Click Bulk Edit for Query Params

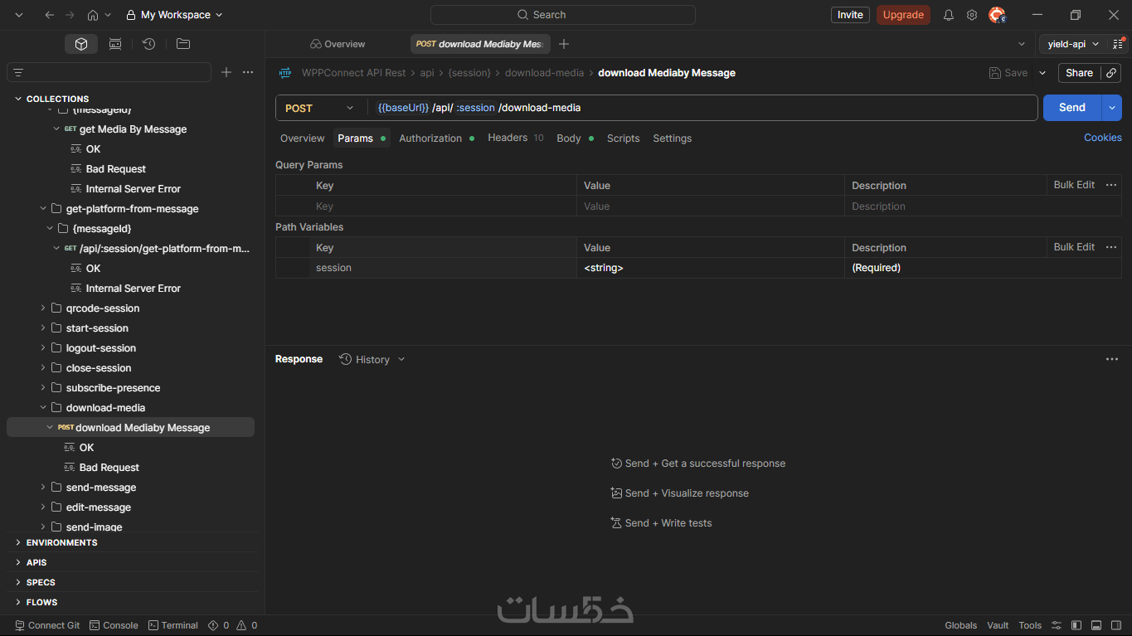pyautogui.click(x=1074, y=185)
